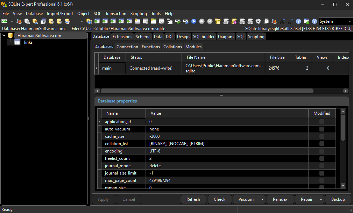Click the green EXIT toolbar icon
Image resolution: width=353 pixels, height=213 pixels.
(4, 21)
